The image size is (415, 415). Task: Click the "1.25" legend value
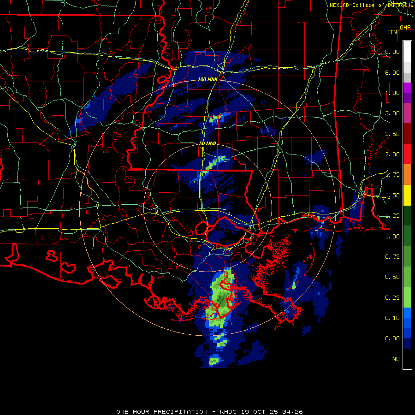pos(392,216)
